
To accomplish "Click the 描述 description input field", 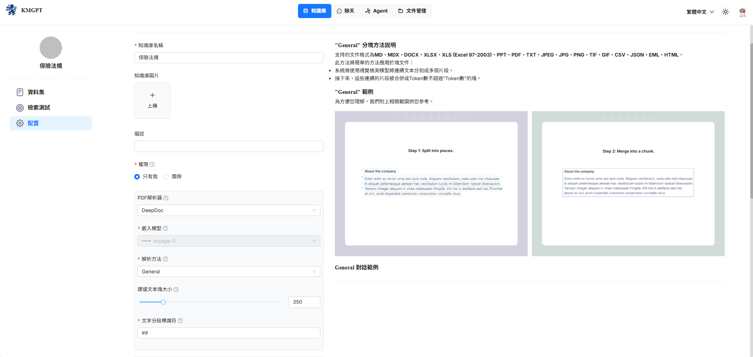I will [x=228, y=146].
